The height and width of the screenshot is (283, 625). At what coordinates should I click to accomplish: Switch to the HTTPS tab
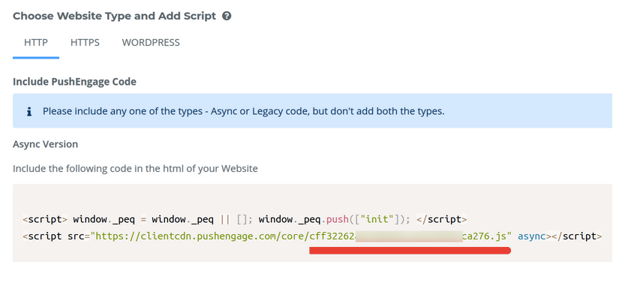pos(85,43)
